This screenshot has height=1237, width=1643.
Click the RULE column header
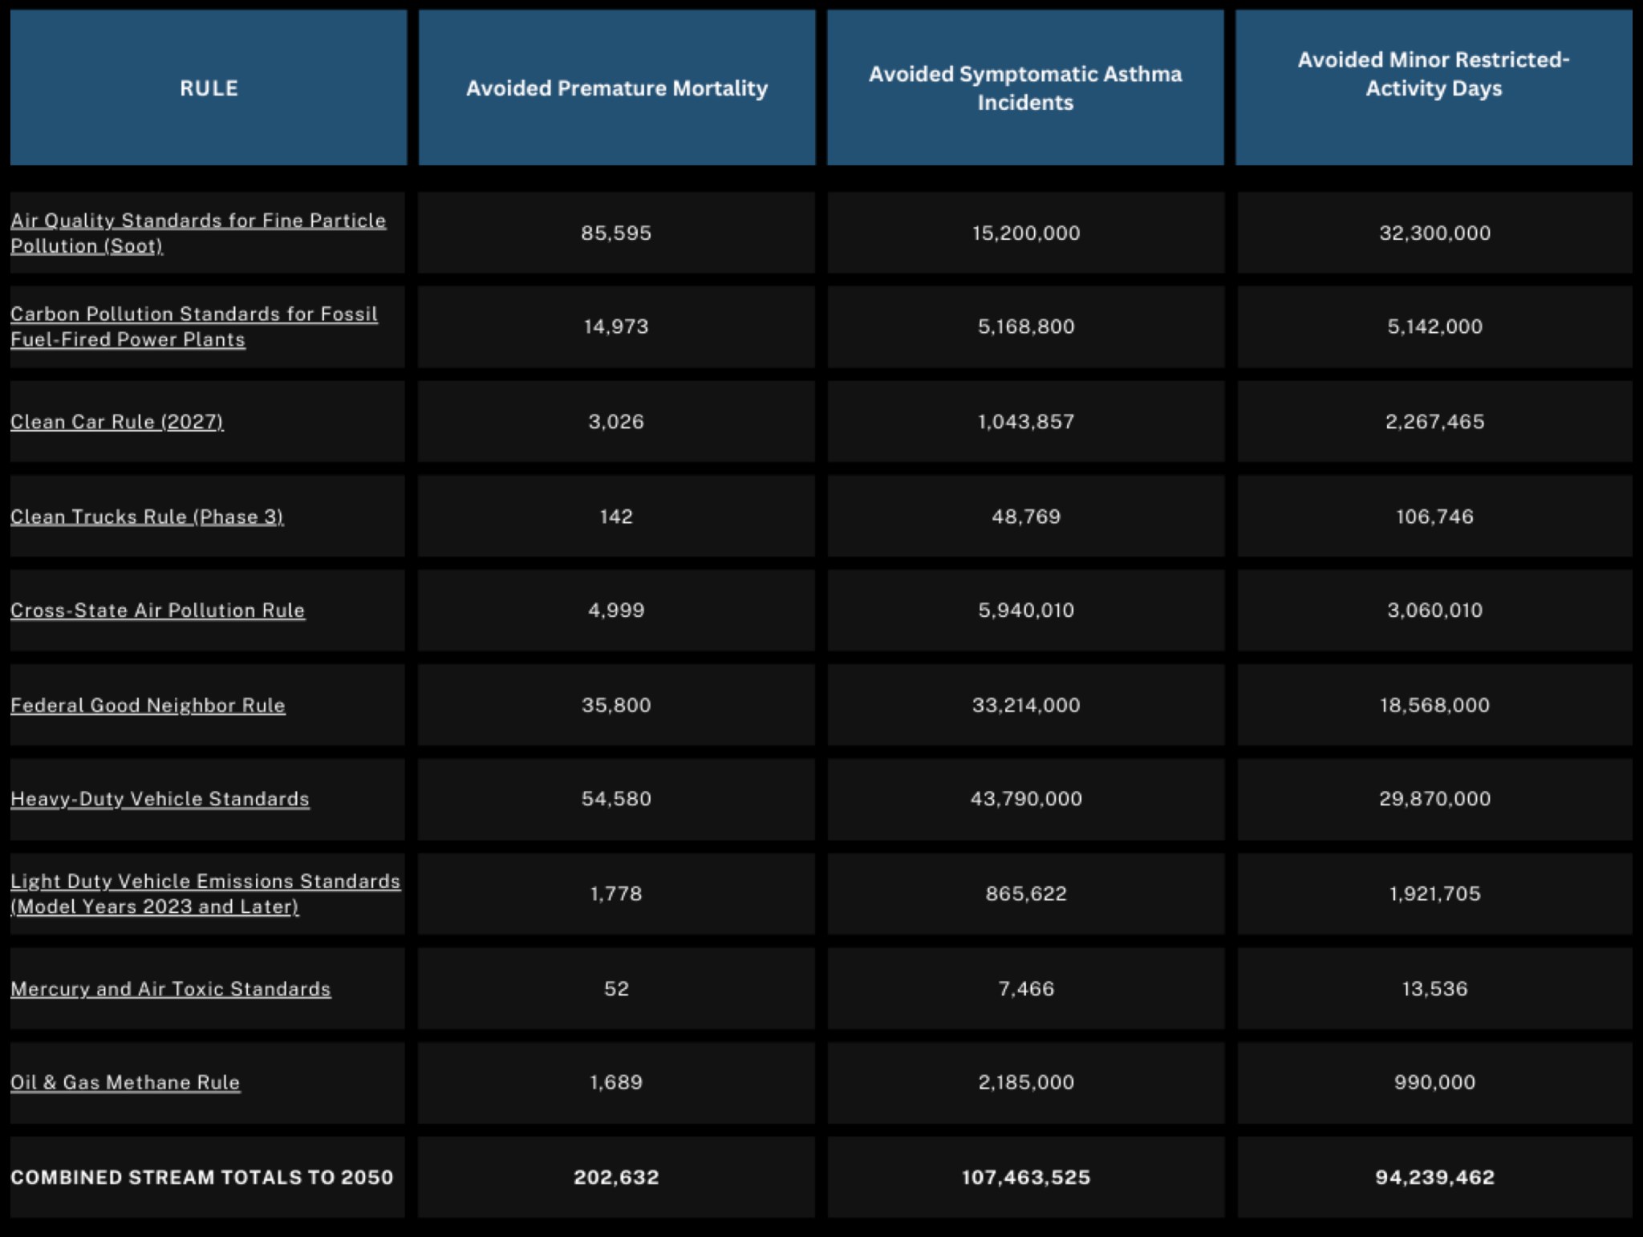(x=209, y=88)
